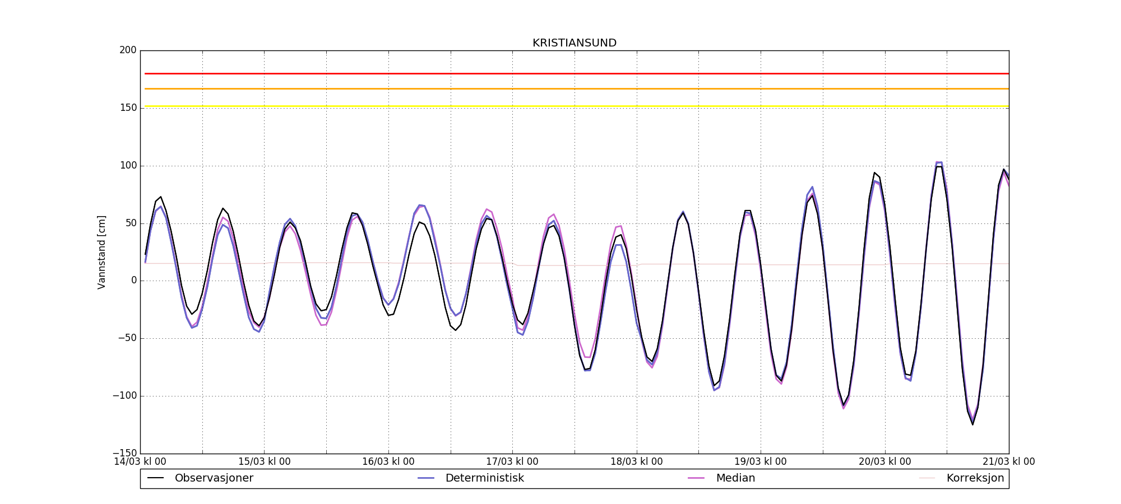Click the −150 y-axis tick label
The width and height of the screenshot is (1121, 504).
124,453
